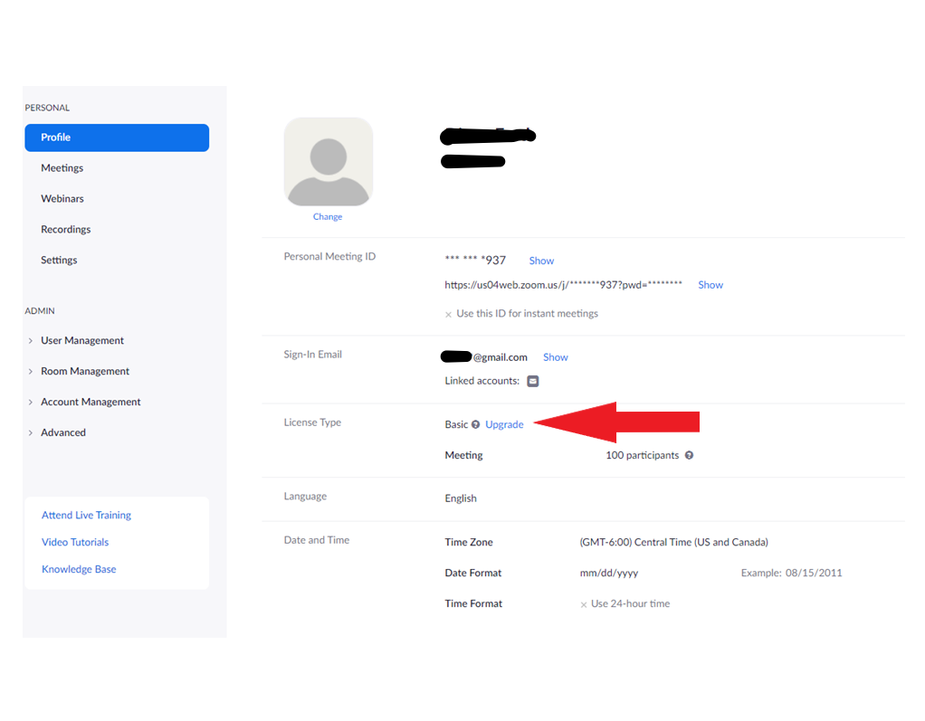
Task: Click the Upgrade link for license type
Action: [503, 424]
